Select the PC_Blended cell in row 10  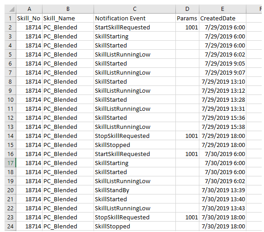[x=68, y=99]
